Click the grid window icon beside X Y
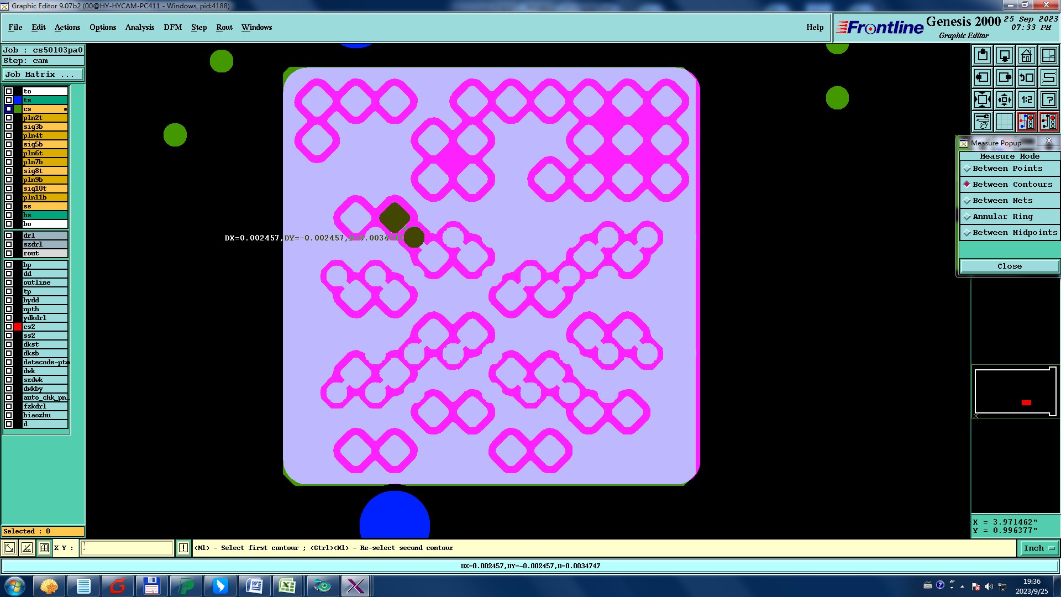The image size is (1061, 597). click(x=44, y=548)
